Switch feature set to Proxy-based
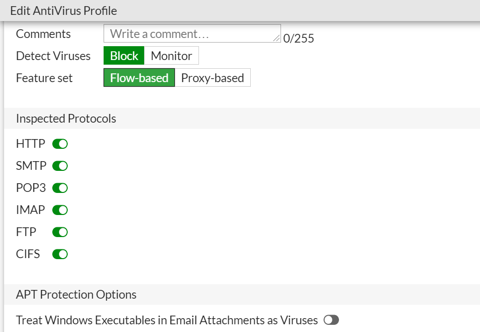The height and width of the screenshot is (332, 480). 212,78
